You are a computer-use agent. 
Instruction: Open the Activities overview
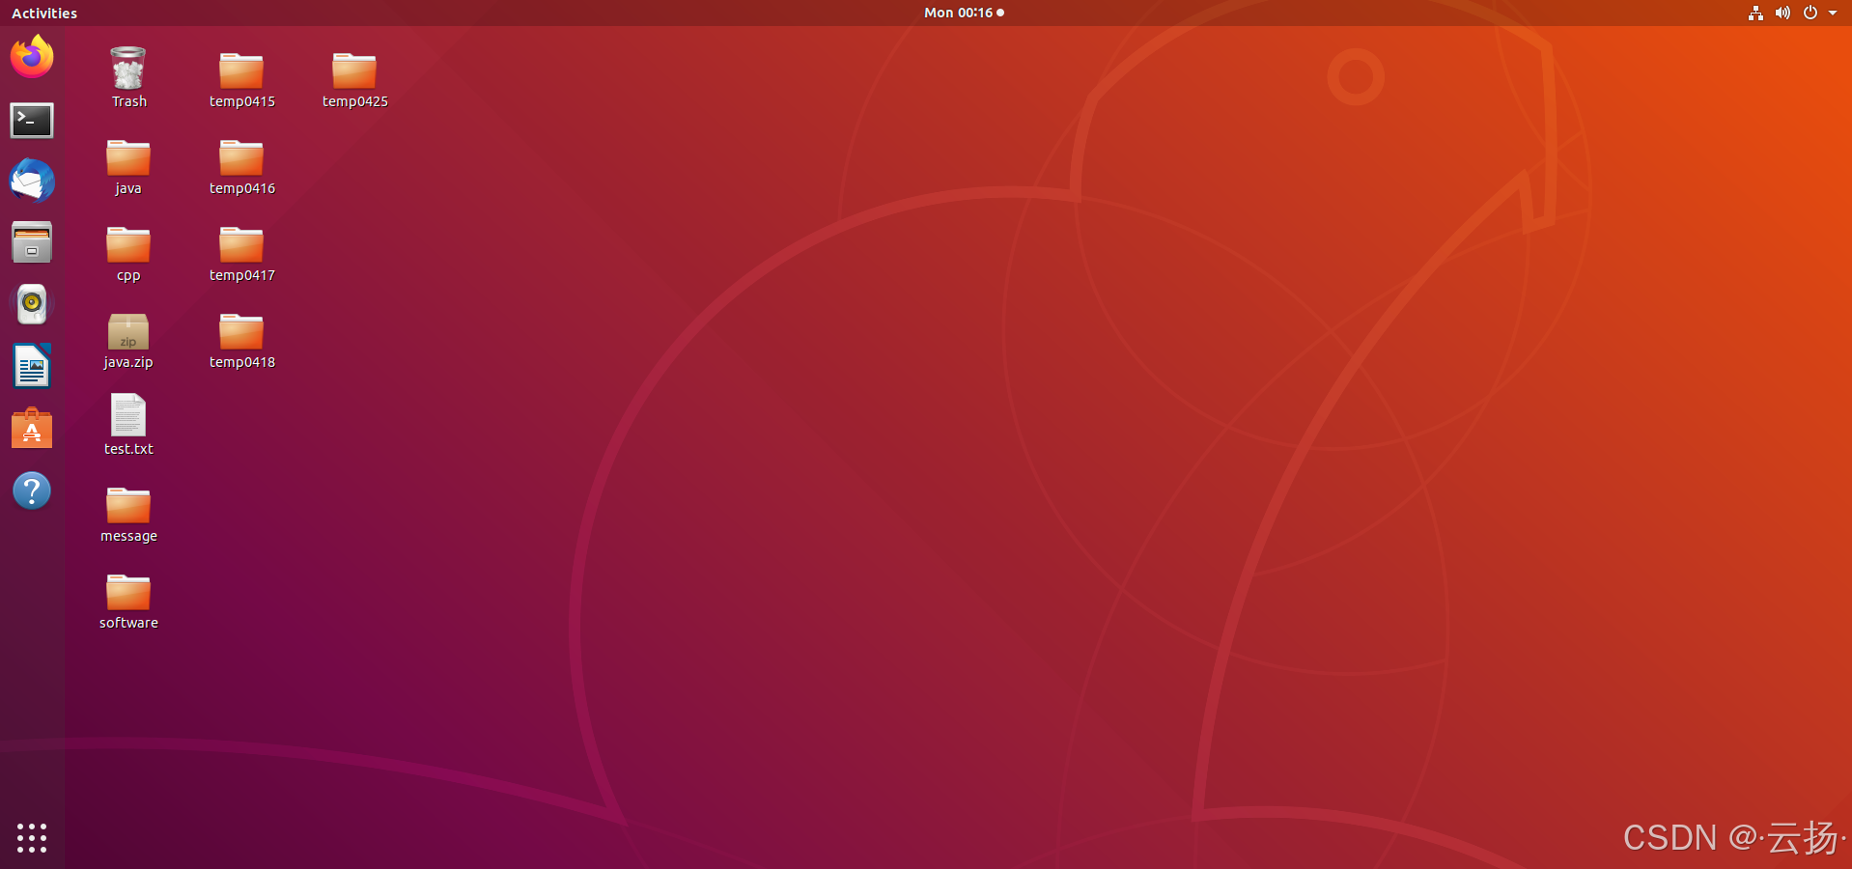click(44, 14)
